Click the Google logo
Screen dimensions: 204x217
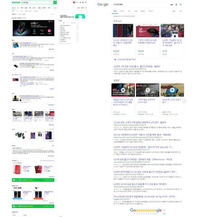103,4
